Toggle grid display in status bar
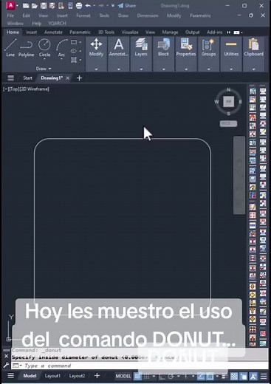This screenshot has height=384, width=271. coord(137,376)
